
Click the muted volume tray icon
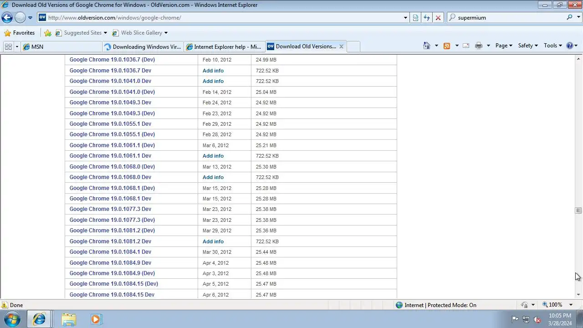tap(537, 319)
